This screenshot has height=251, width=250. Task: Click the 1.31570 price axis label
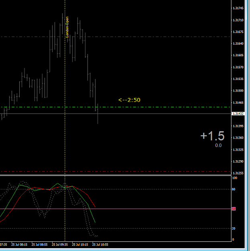pyautogui.click(x=238, y=67)
